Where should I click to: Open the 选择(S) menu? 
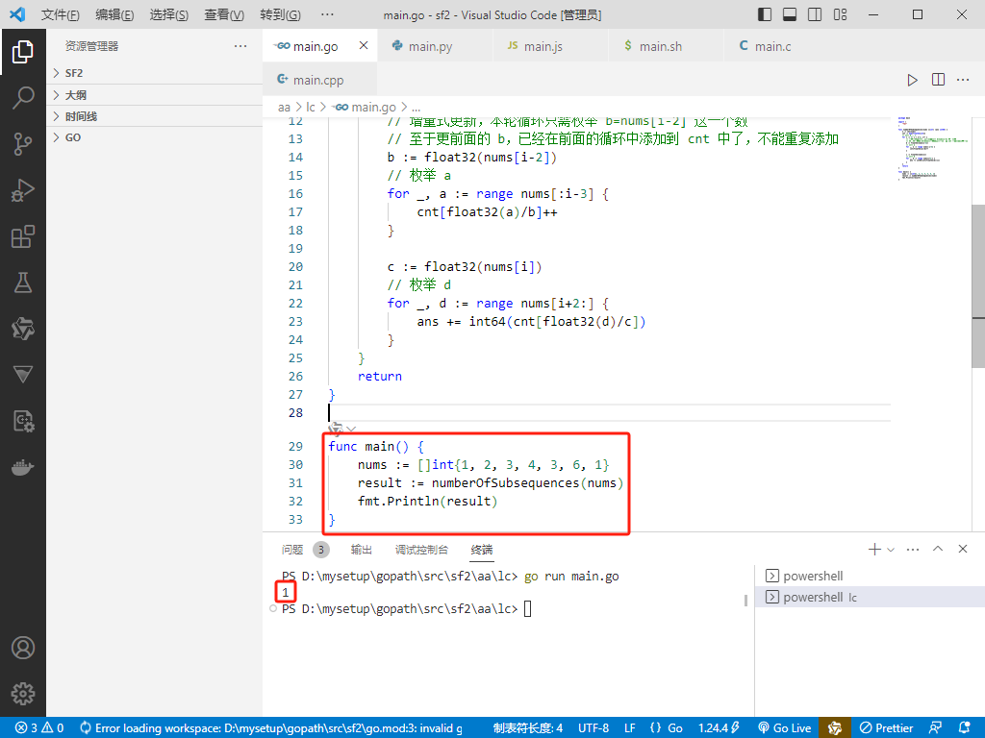169,14
